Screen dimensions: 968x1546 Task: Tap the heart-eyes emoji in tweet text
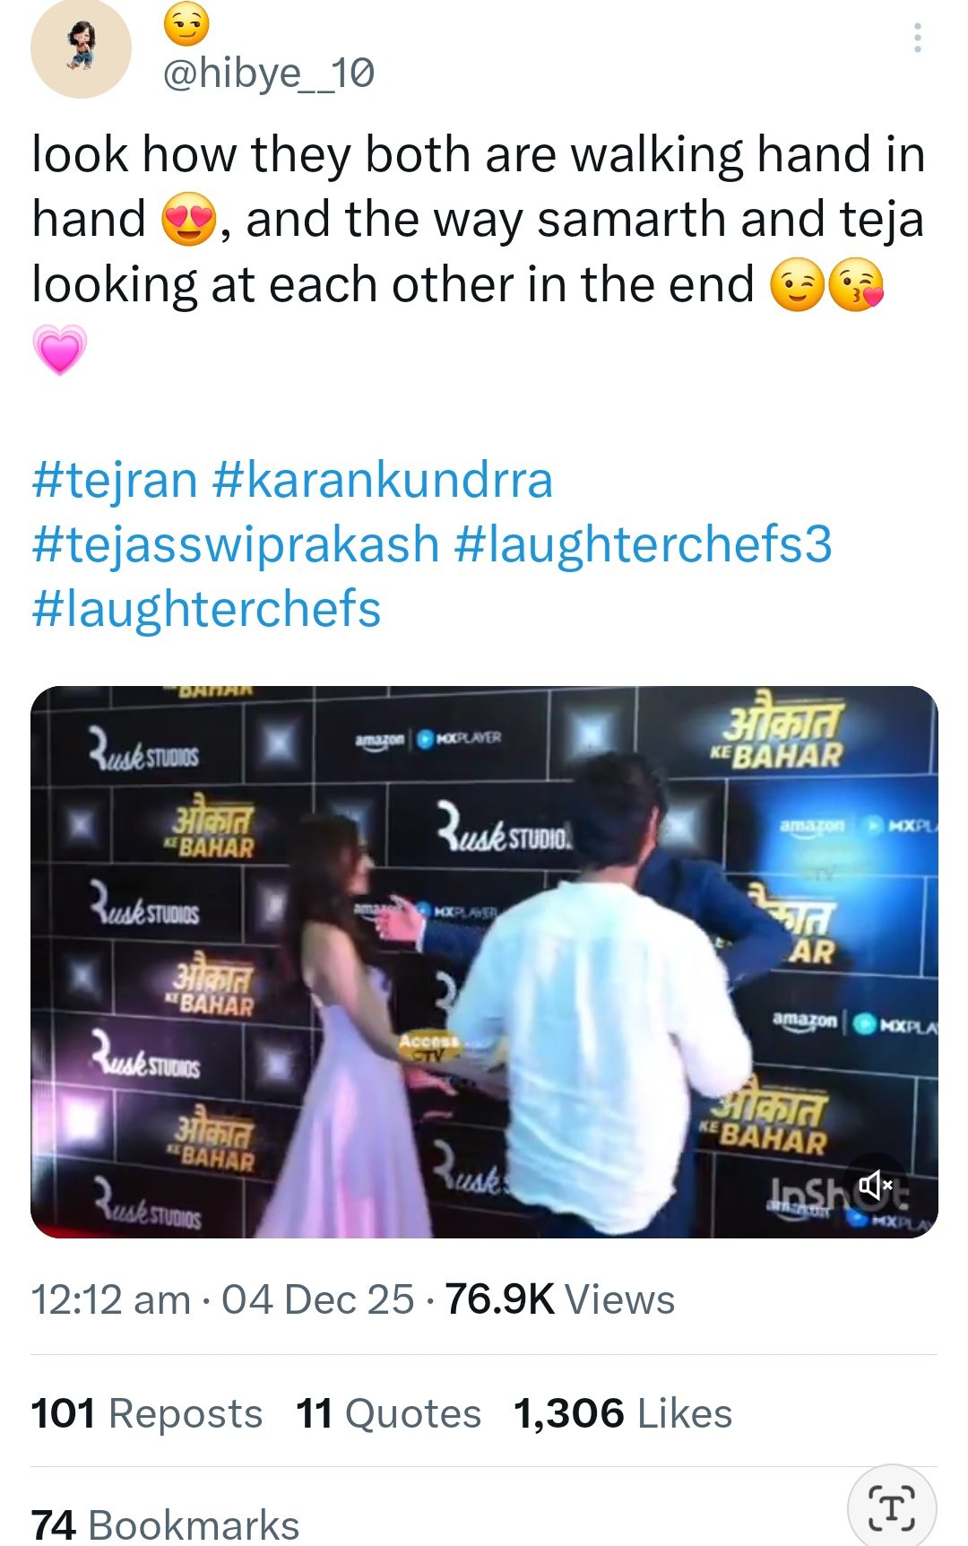coord(188,221)
